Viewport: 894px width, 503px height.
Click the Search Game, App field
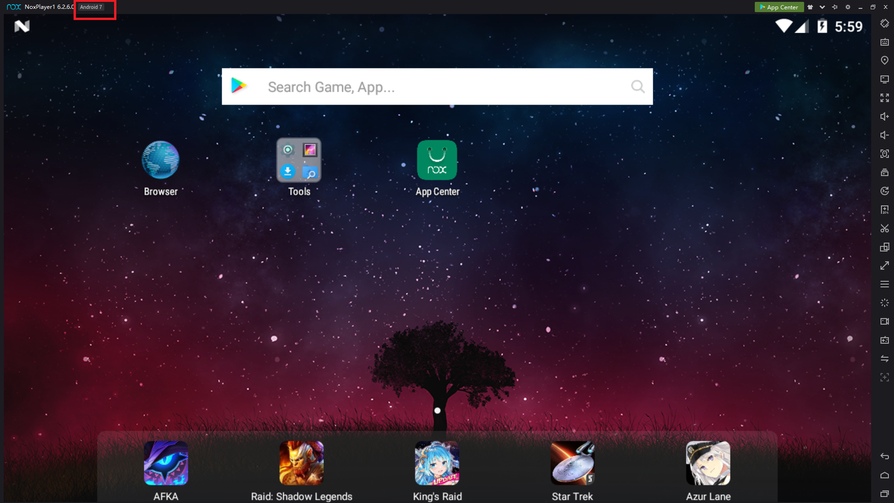pos(438,87)
